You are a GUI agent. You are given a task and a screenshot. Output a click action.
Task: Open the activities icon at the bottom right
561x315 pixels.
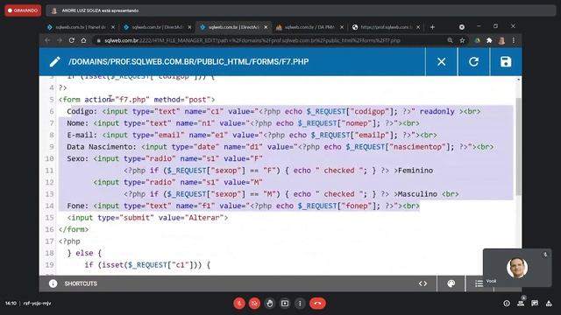tap(549, 304)
